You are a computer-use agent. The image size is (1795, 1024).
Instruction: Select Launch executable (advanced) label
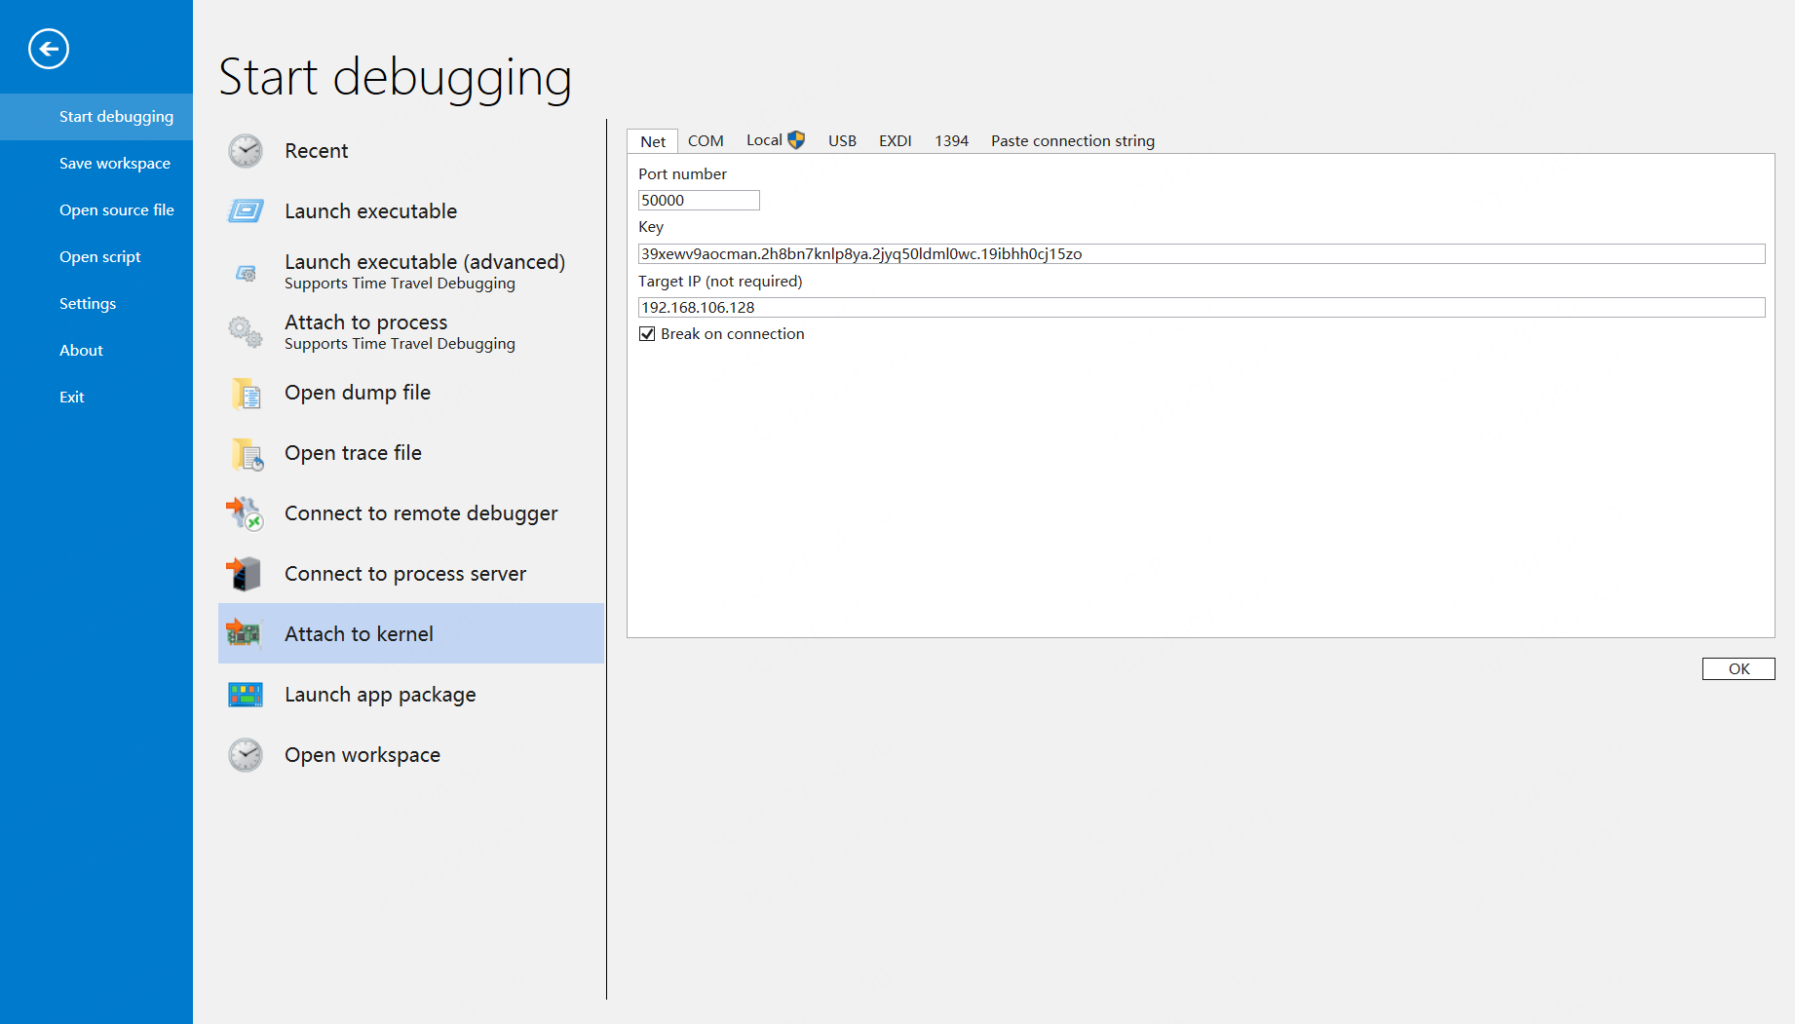(425, 262)
